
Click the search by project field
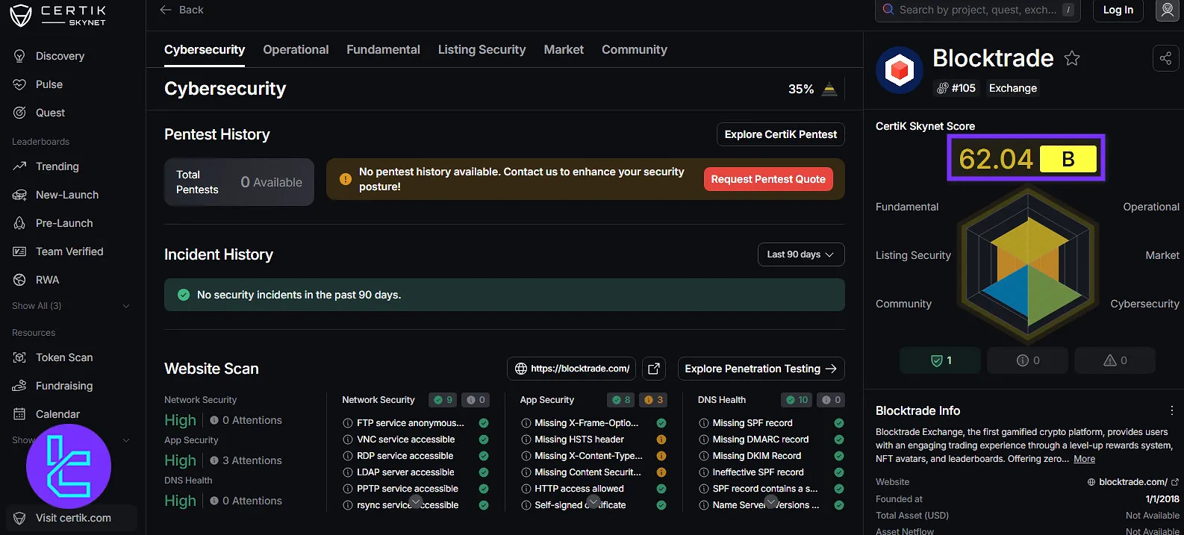[976, 10]
